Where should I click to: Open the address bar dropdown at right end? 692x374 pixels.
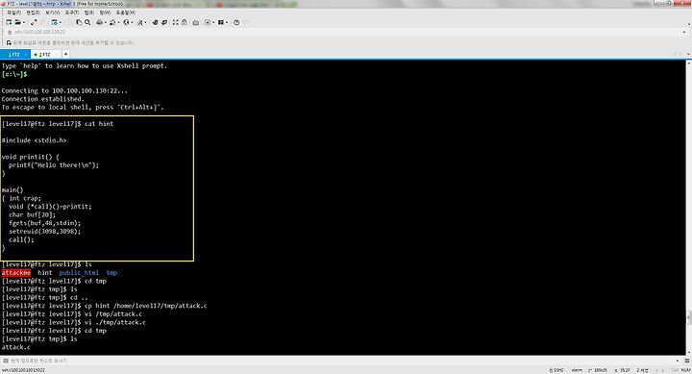(x=684, y=33)
